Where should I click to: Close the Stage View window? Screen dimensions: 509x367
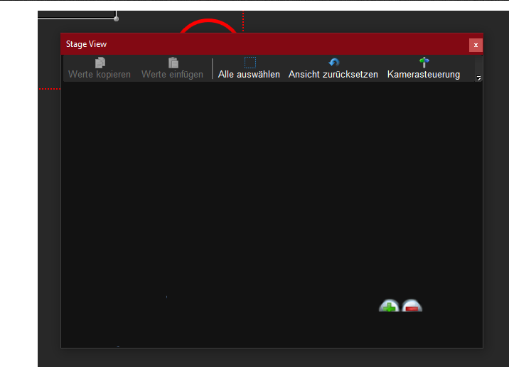point(476,45)
